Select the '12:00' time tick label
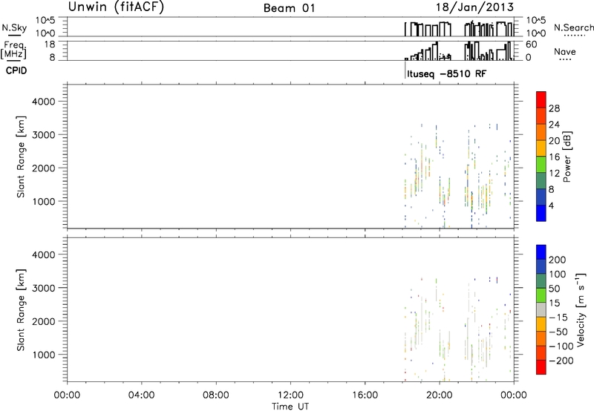594x411 pixels. click(x=290, y=395)
